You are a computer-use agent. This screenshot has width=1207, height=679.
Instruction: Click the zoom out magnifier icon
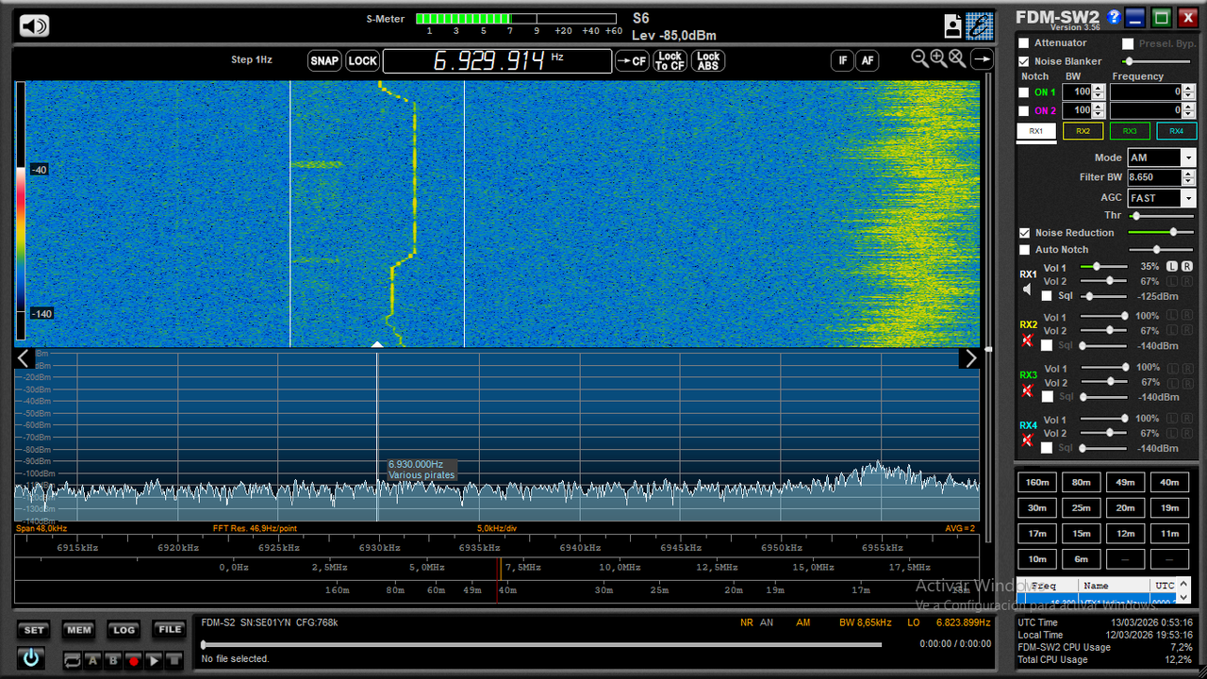[920, 58]
